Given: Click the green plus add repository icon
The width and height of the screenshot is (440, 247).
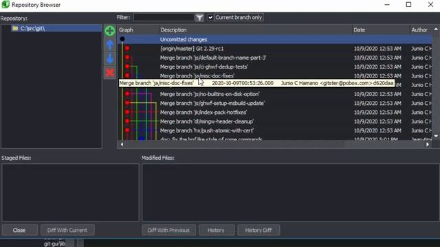Looking at the screenshot, I should coord(110,31).
